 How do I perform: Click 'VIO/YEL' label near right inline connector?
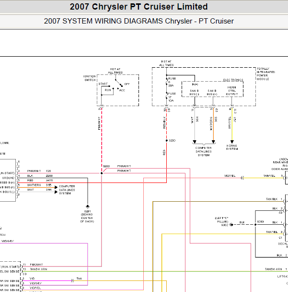click(x=230, y=176)
